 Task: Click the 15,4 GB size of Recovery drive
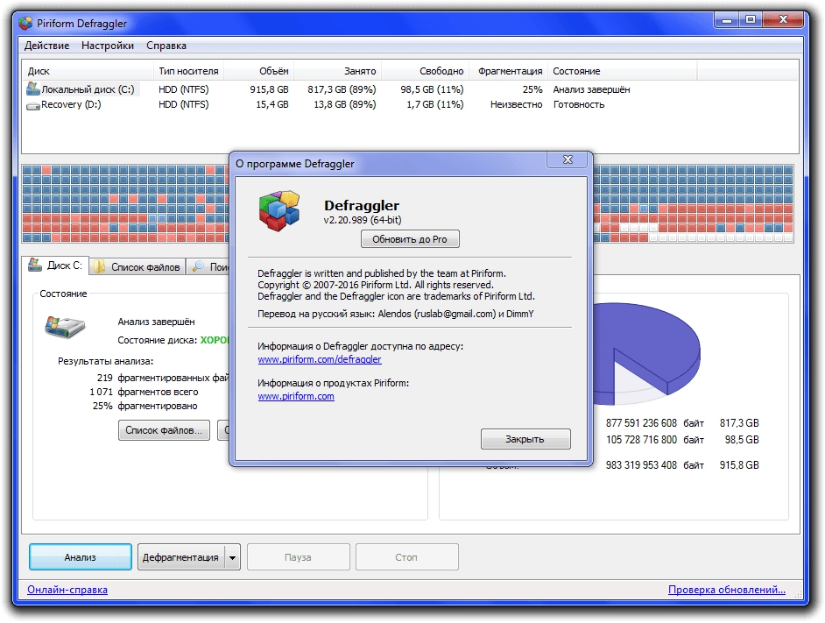[272, 105]
